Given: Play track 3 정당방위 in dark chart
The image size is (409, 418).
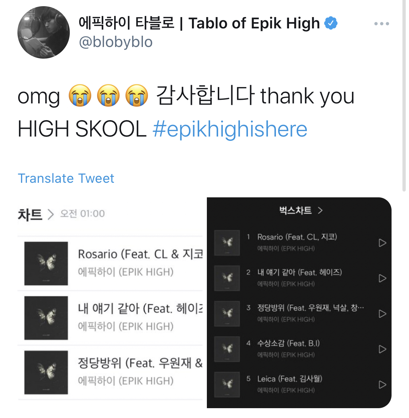Looking at the screenshot, I should 382,314.
